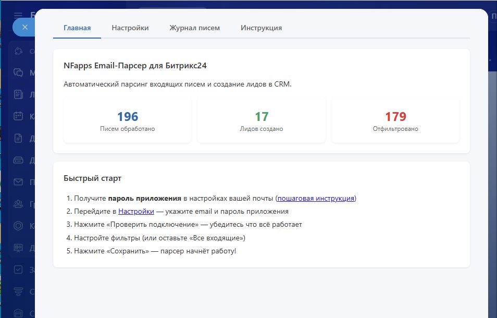Open the workgroups people icon in sidebar

click(x=19, y=204)
